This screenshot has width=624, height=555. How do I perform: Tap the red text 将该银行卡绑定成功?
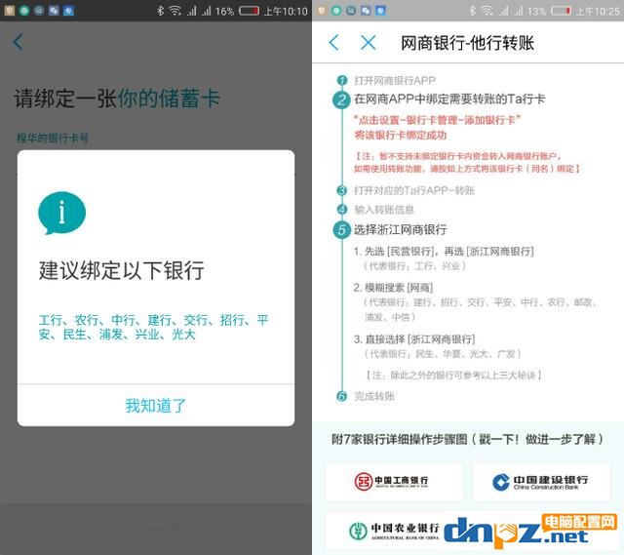pyautogui.click(x=401, y=136)
